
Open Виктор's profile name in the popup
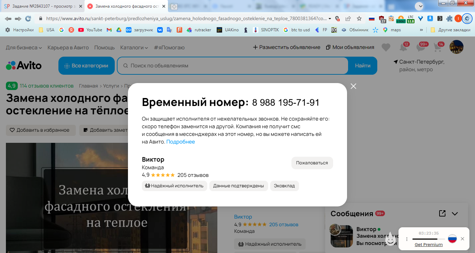[x=153, y=160]
